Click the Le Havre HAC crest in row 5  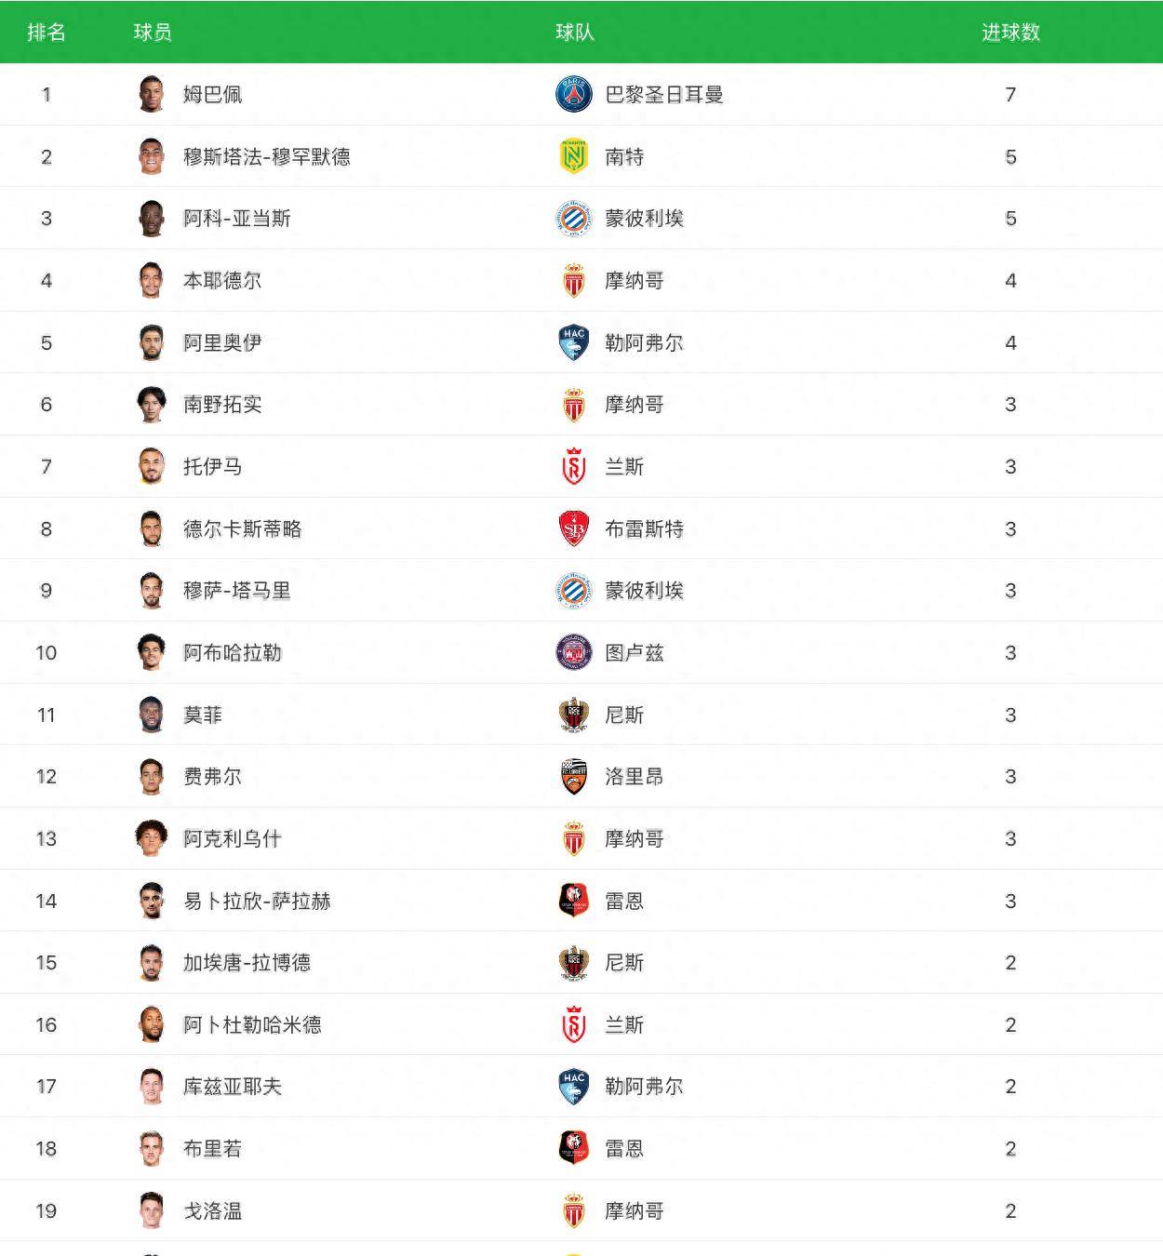click(x=573, y=342)
